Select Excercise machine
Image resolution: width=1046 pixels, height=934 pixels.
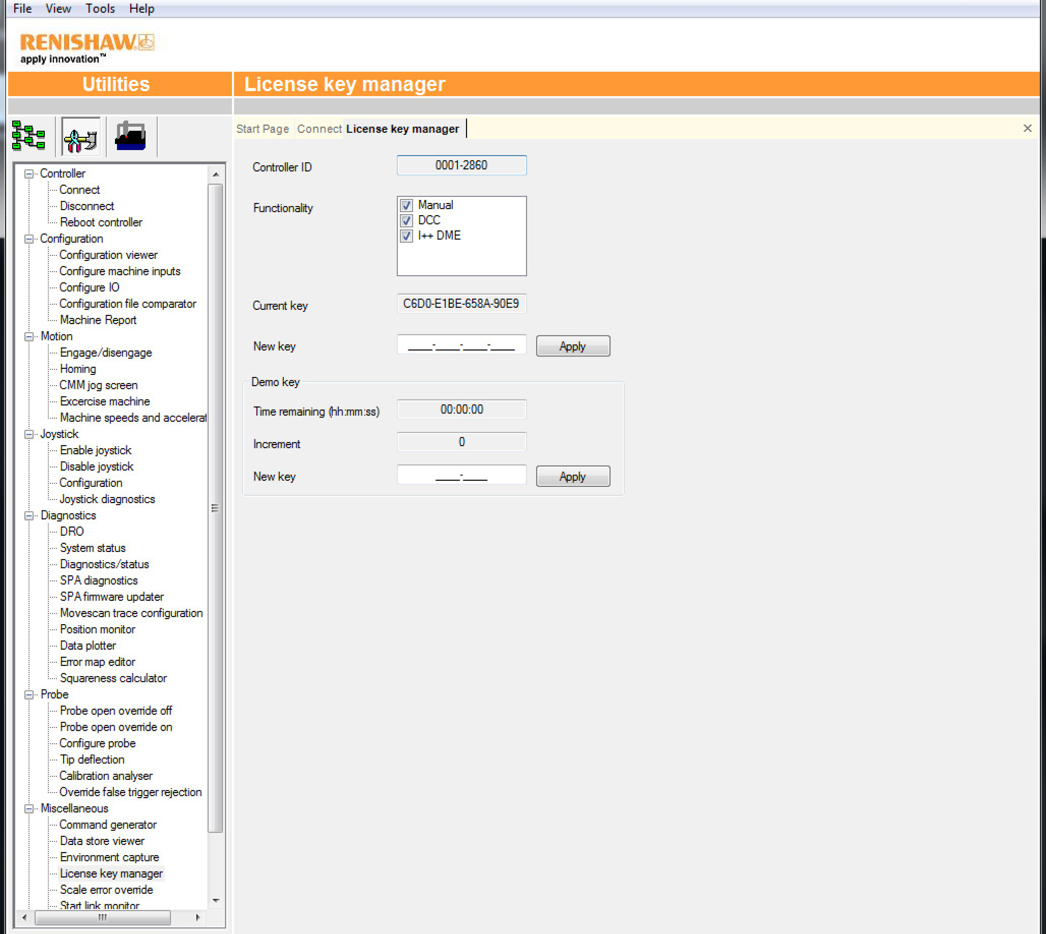click(x=105, y=402)
